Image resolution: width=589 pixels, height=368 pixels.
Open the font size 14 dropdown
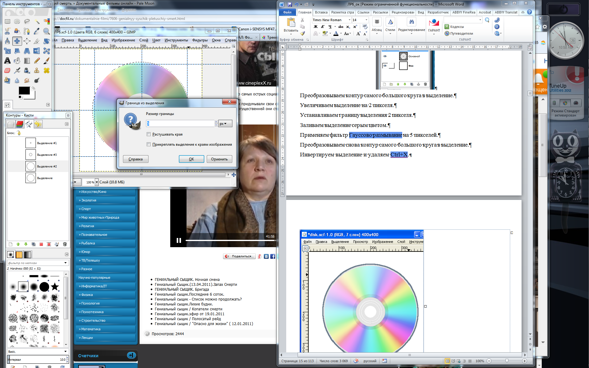click(366, 20)
